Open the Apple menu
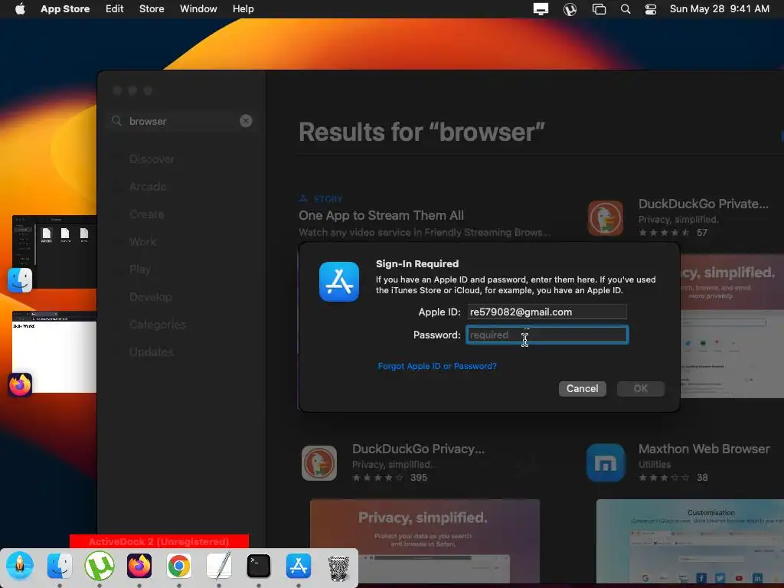The image size is (784, 588). click(20, 9)
